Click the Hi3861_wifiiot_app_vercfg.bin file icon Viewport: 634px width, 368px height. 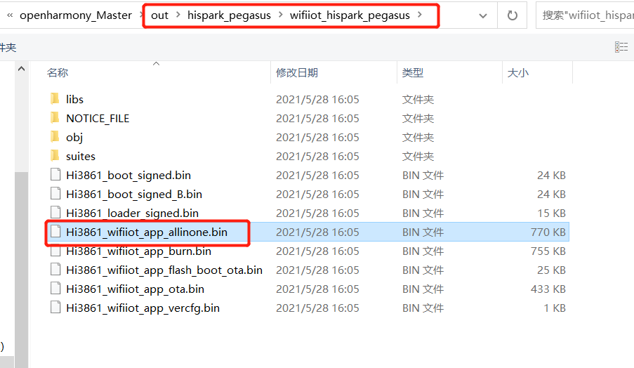tap(55, 308)
